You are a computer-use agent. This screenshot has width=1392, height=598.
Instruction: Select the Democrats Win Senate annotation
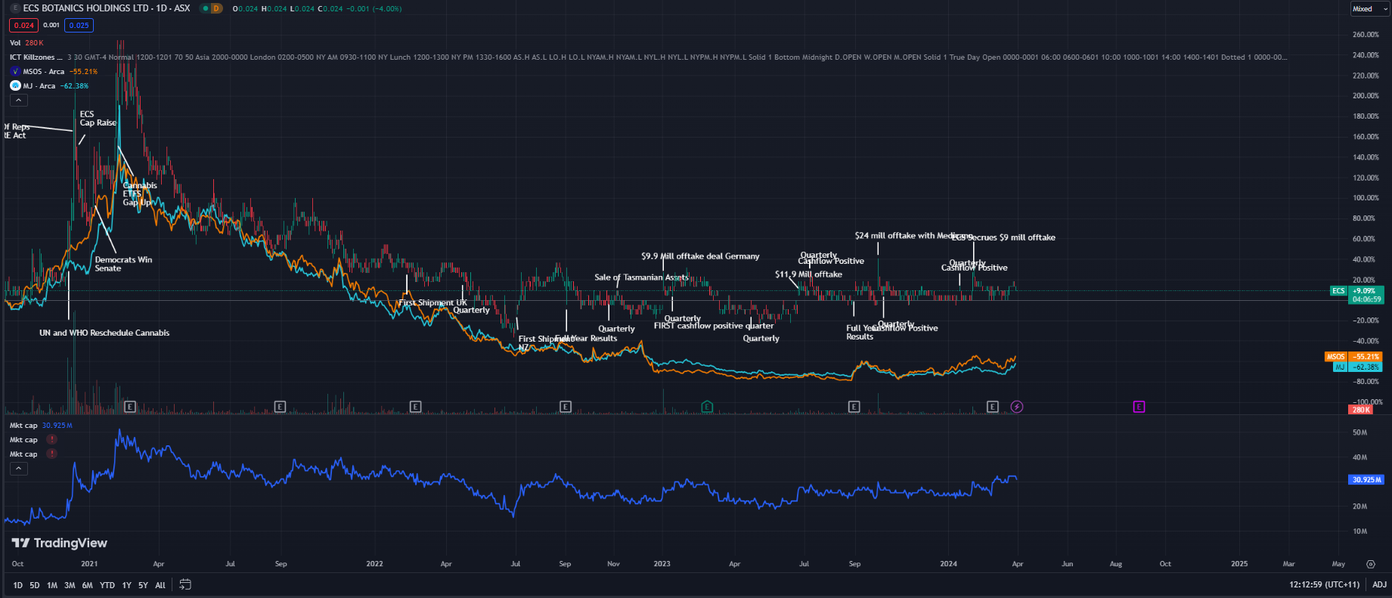[x=123, y=264]
